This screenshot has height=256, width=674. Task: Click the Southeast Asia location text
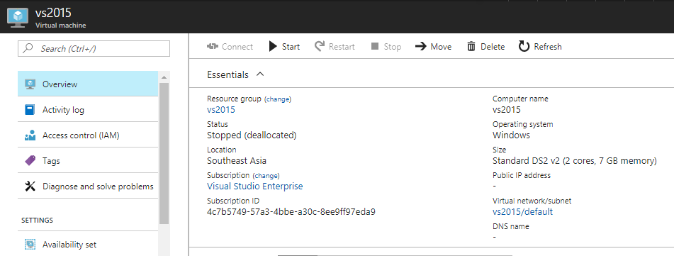point(237,161)
